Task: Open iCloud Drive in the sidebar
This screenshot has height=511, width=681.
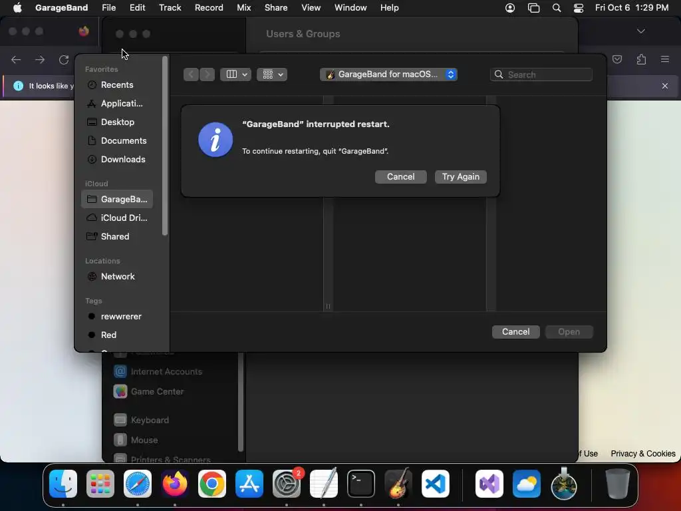Action: pos(116,218)
